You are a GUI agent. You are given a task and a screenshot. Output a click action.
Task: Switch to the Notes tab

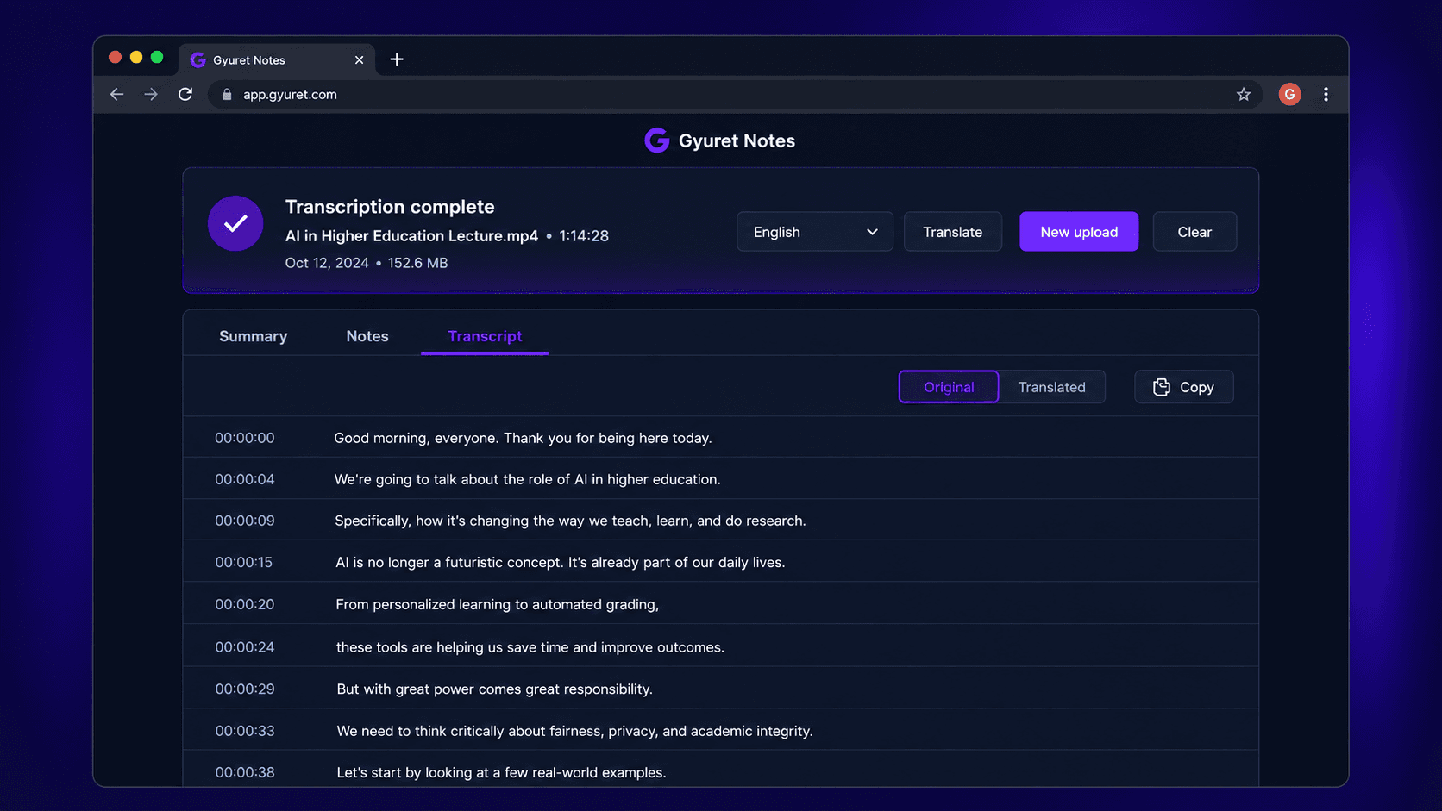(x=367, y=336)
